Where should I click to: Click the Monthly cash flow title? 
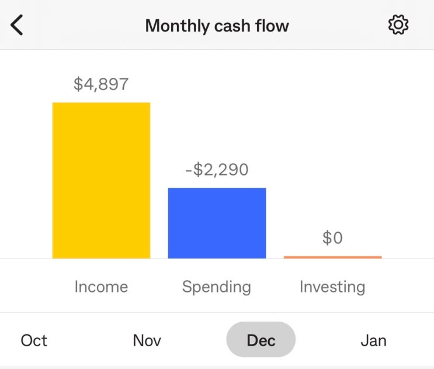pos(217,26)
